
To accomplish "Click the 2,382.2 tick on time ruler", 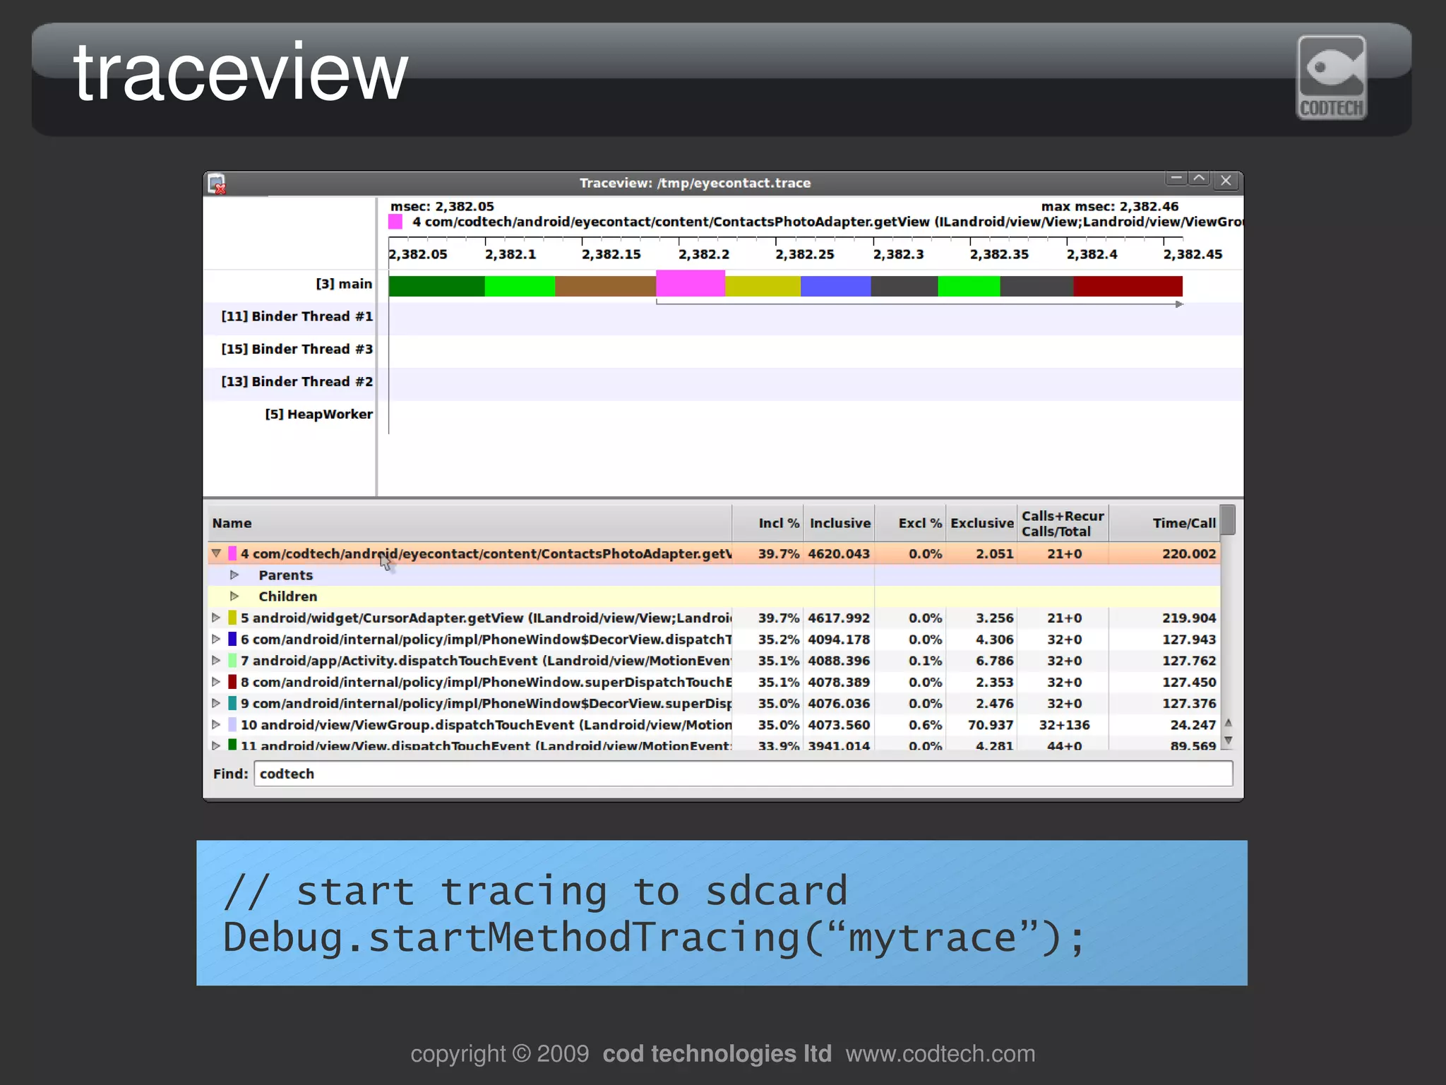I will (x=703, y=254).
